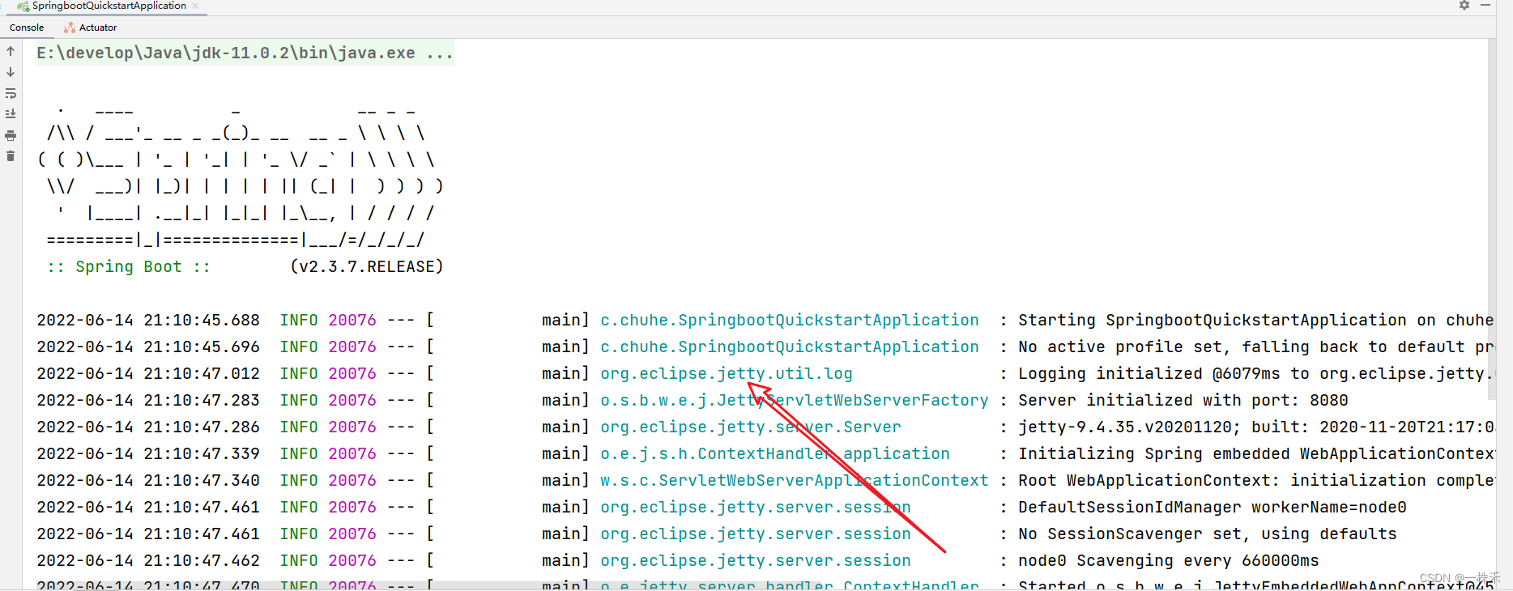Click the up-arrow stack trace icon
The width and height of the screenshot is (1513, 591).
coord(11,51)
